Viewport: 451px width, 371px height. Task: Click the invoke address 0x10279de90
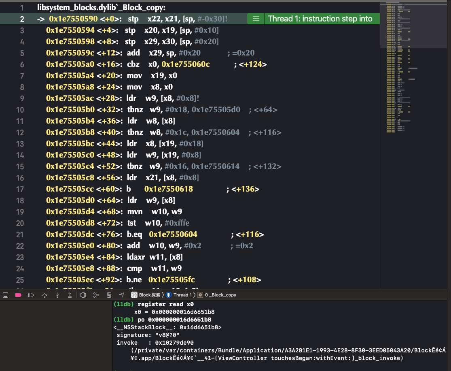pyautogui.click(x=174, y=343)
